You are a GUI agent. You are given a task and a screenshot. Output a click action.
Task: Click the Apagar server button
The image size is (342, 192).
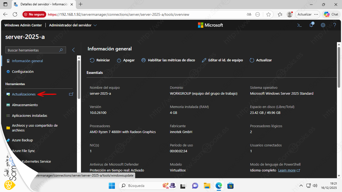click(x=126, y=60)
